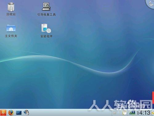
Task: Select the 主文件夹 label text
Action: click(11, 36)
